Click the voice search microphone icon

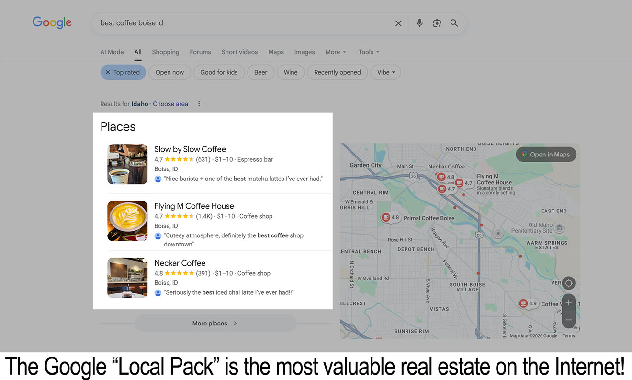(419, 23)
